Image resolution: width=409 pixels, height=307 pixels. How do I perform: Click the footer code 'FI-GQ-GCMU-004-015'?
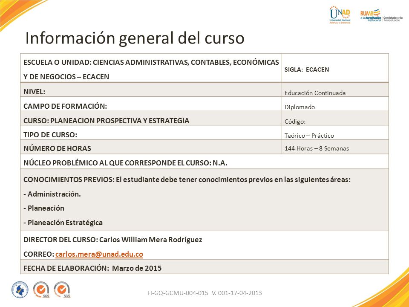[x=178, y=293]
